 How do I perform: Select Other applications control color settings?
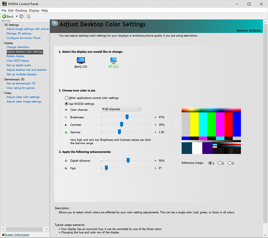tap(66, 98)
